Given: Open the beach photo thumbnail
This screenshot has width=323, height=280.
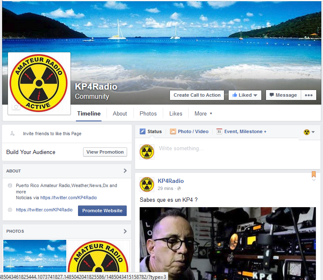Looking at the screenshot, I should click(x=35, y=256).
